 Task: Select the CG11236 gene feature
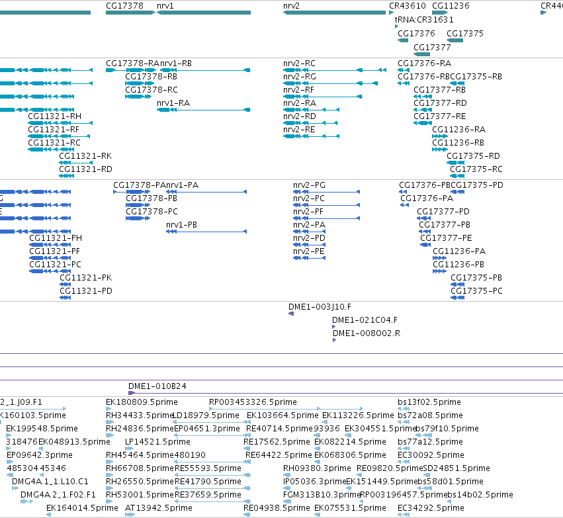click(440, 13)
